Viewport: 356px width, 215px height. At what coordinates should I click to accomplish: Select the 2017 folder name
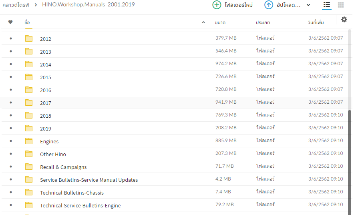tap(46, 103)
